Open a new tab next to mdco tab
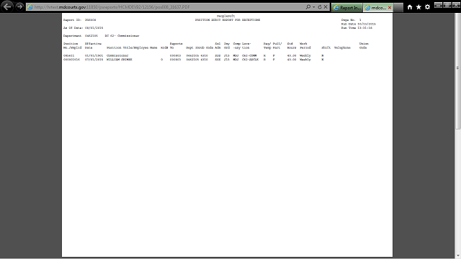 pyautogui.click(x=398, y=8)
